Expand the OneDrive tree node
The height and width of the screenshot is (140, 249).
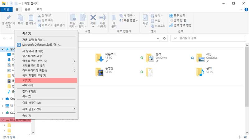2,99
